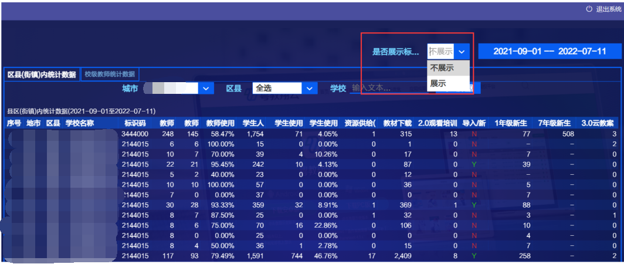
Task: Click the 744 学生使用 cell
Action: 296,255
